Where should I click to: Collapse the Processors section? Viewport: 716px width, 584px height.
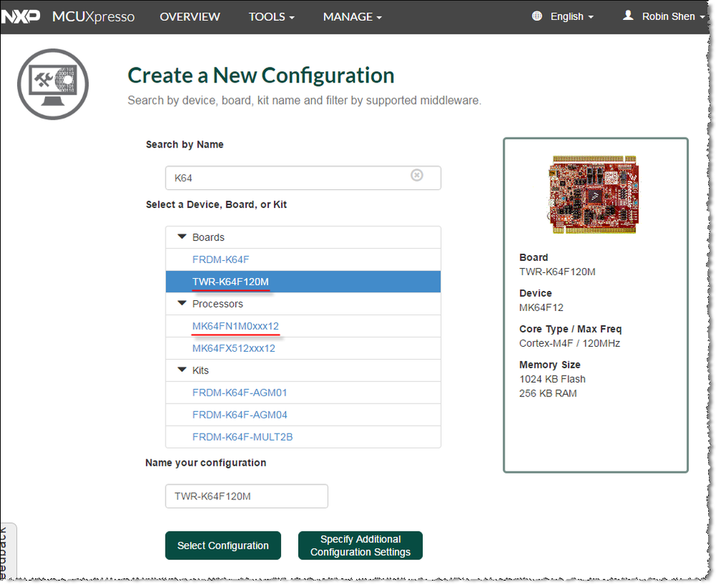182,304
